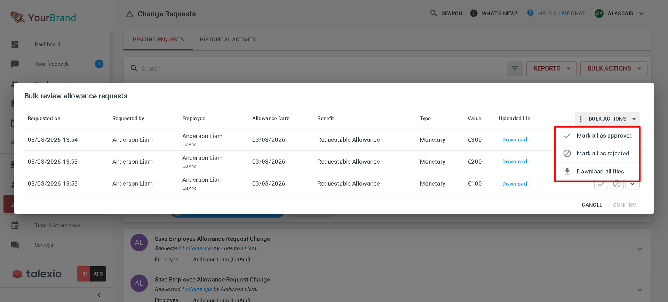Open WHAT'S NEW? in the header
Screen dimensions: 668x302
coord(494,13)
